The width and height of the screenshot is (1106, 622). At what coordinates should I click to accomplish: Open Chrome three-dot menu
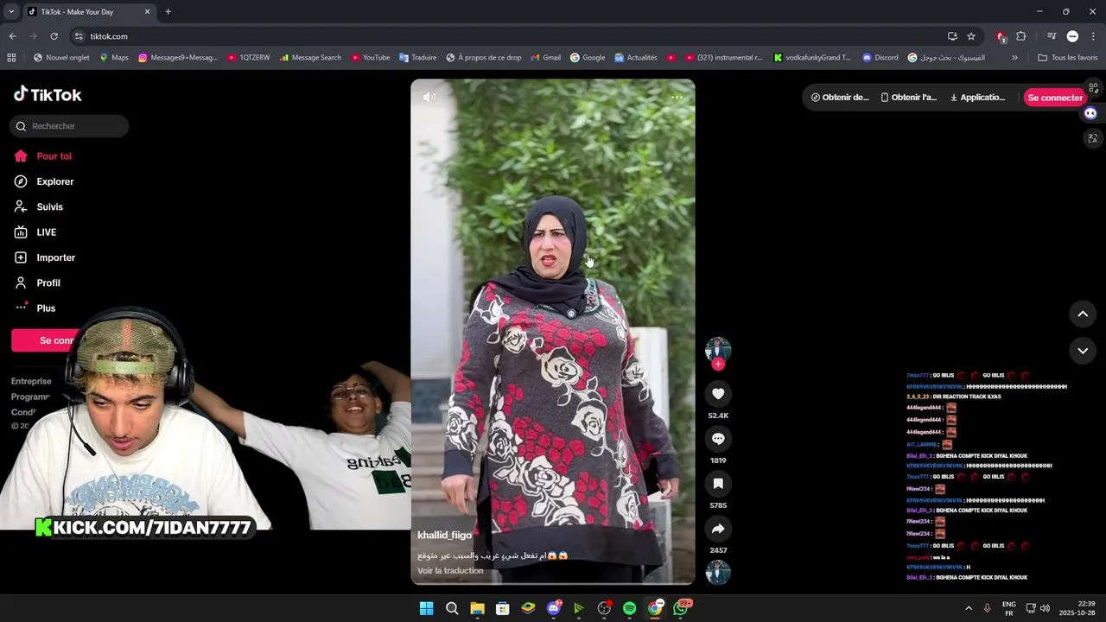(1093, 36)
